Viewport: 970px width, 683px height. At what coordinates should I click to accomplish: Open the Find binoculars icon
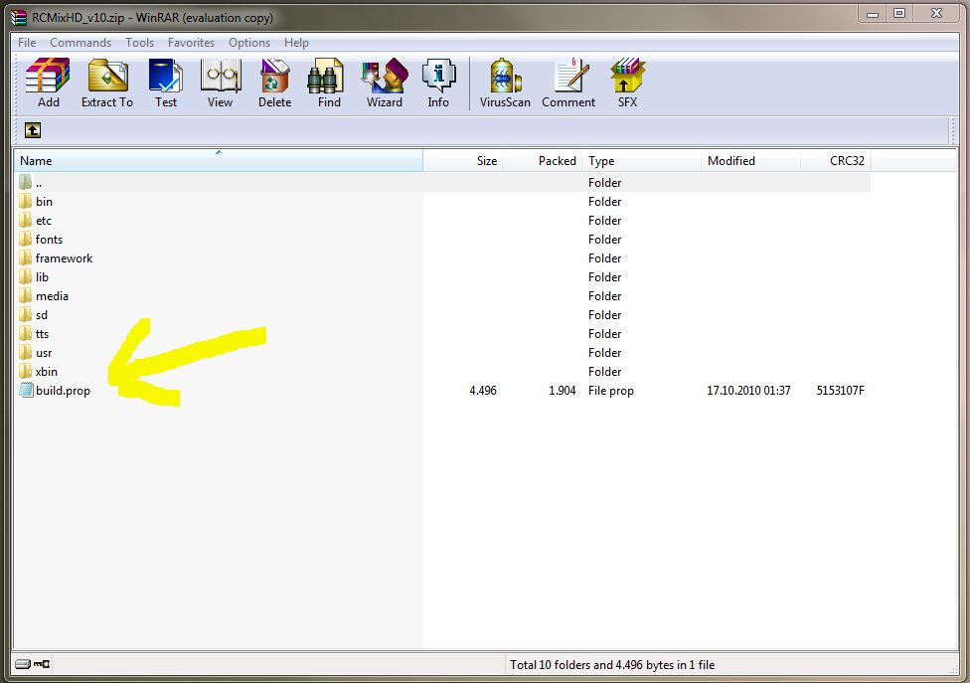[326, 76]
